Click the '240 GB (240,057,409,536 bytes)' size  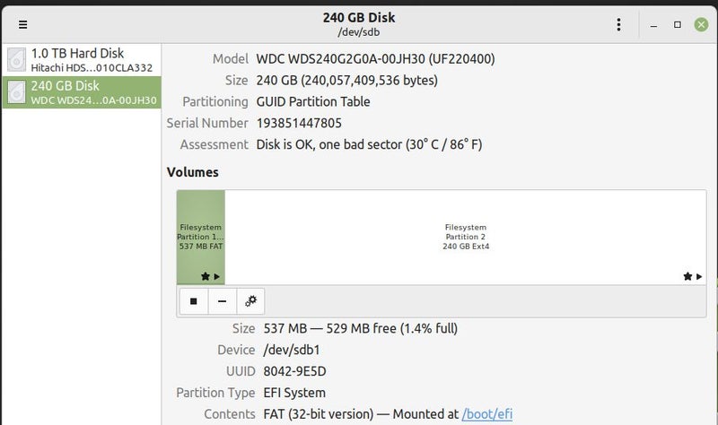pos(347,81)
